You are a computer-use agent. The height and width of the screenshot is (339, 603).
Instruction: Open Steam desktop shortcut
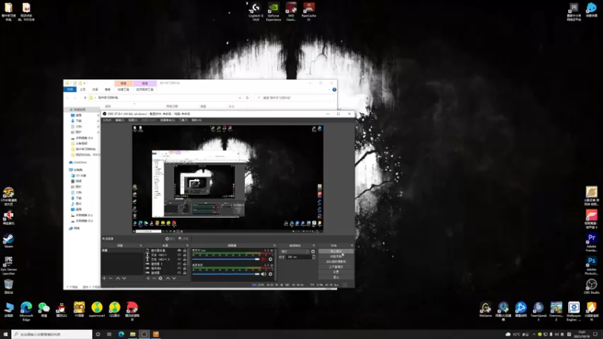pyautogui.click(x=8, y=240)
